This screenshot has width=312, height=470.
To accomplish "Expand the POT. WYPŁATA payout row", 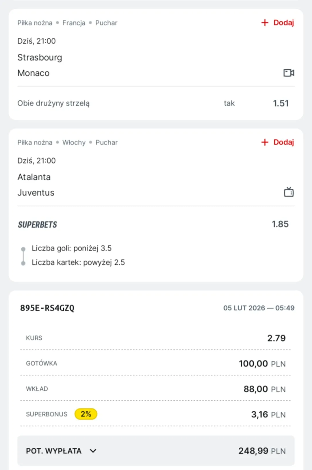I will tap(156, 451).
